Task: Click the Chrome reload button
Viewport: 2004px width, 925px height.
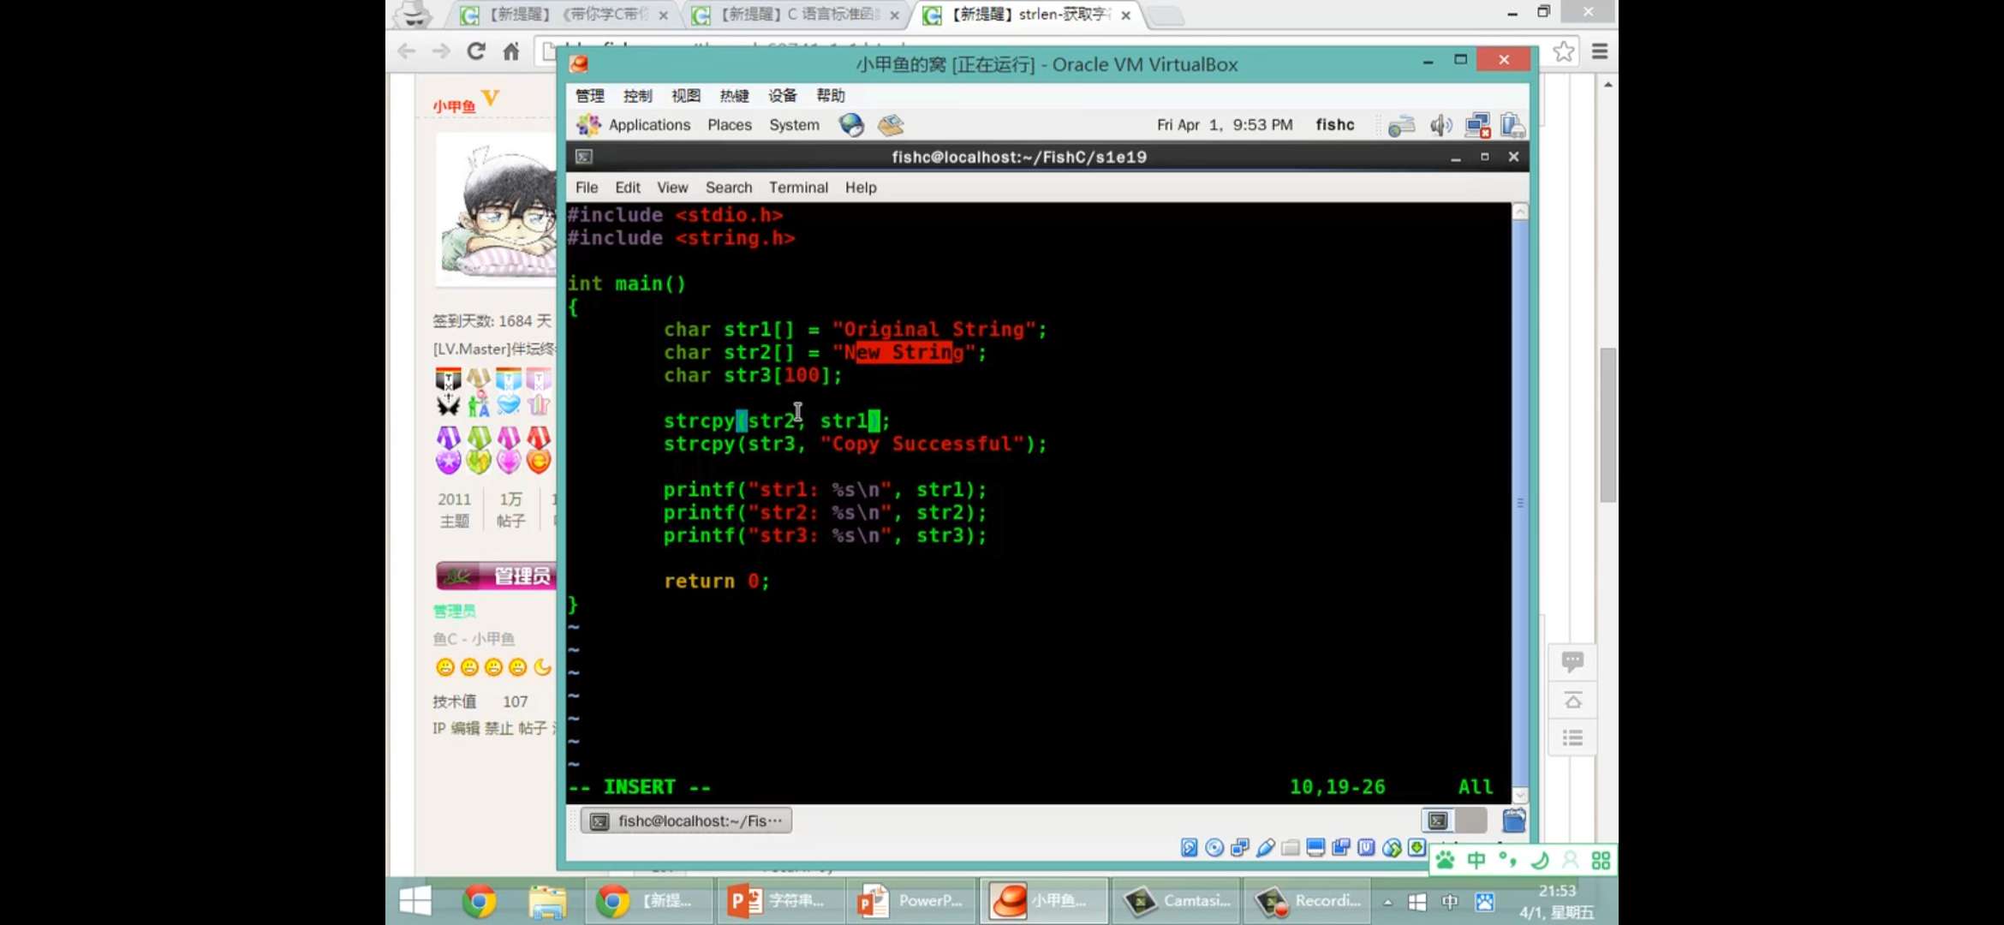Action: click(476, 51)
